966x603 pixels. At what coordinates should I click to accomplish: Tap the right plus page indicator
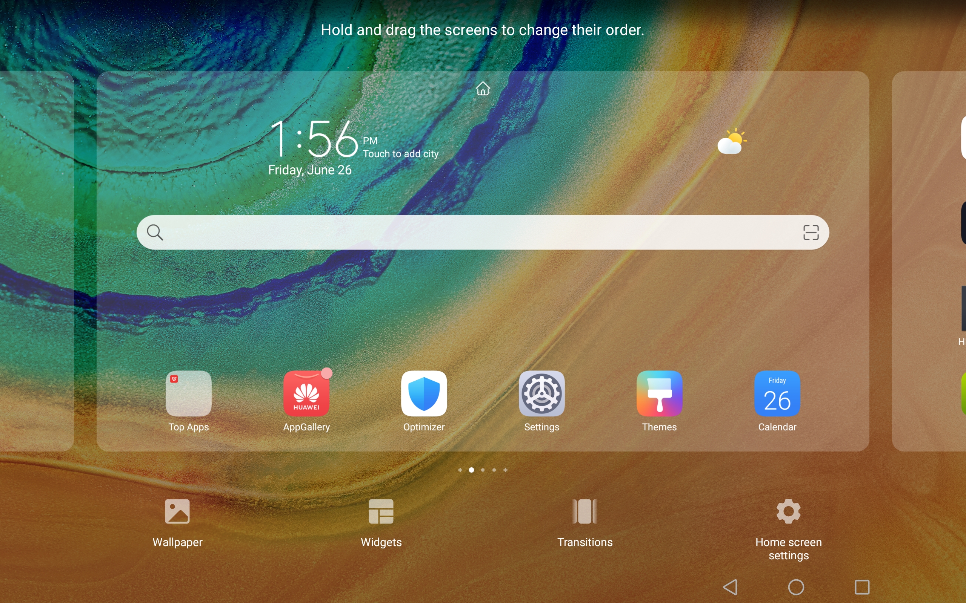click(x=505, y=470)
